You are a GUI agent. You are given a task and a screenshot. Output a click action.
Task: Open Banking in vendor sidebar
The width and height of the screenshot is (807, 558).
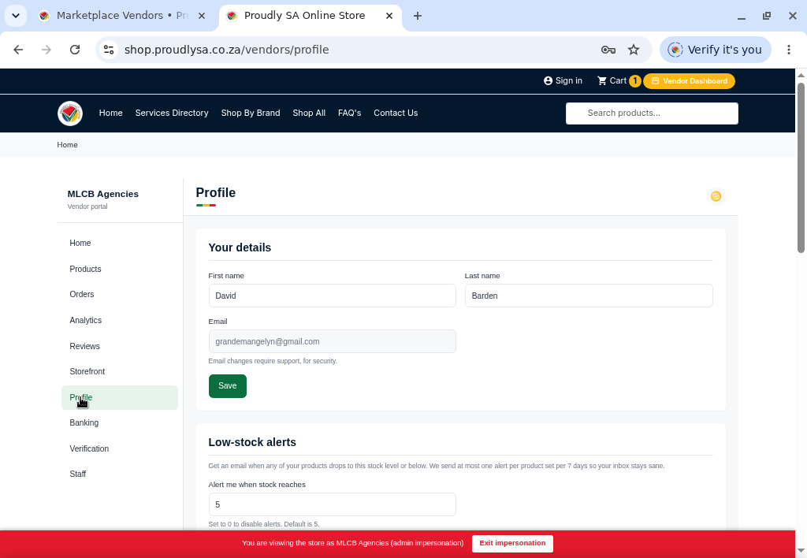(120, 422)
